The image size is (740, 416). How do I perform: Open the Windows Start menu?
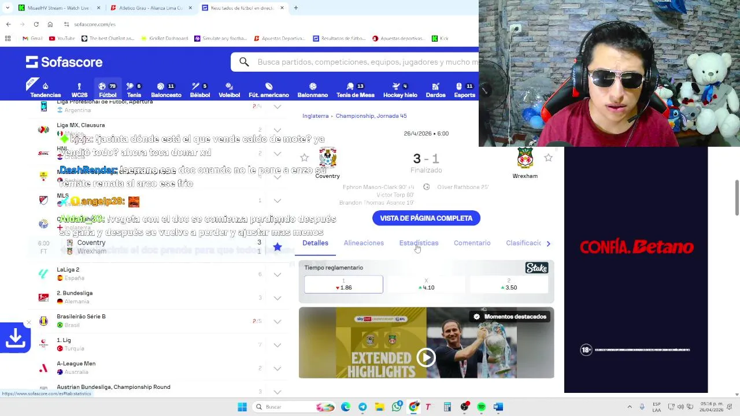(242, 407)
